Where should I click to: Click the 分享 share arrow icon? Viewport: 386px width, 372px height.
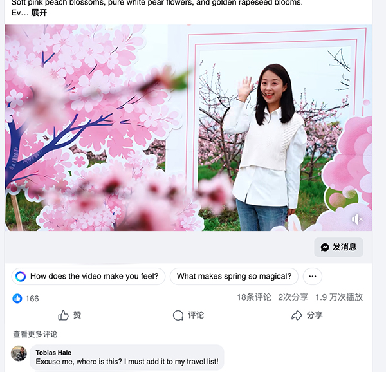297,315
